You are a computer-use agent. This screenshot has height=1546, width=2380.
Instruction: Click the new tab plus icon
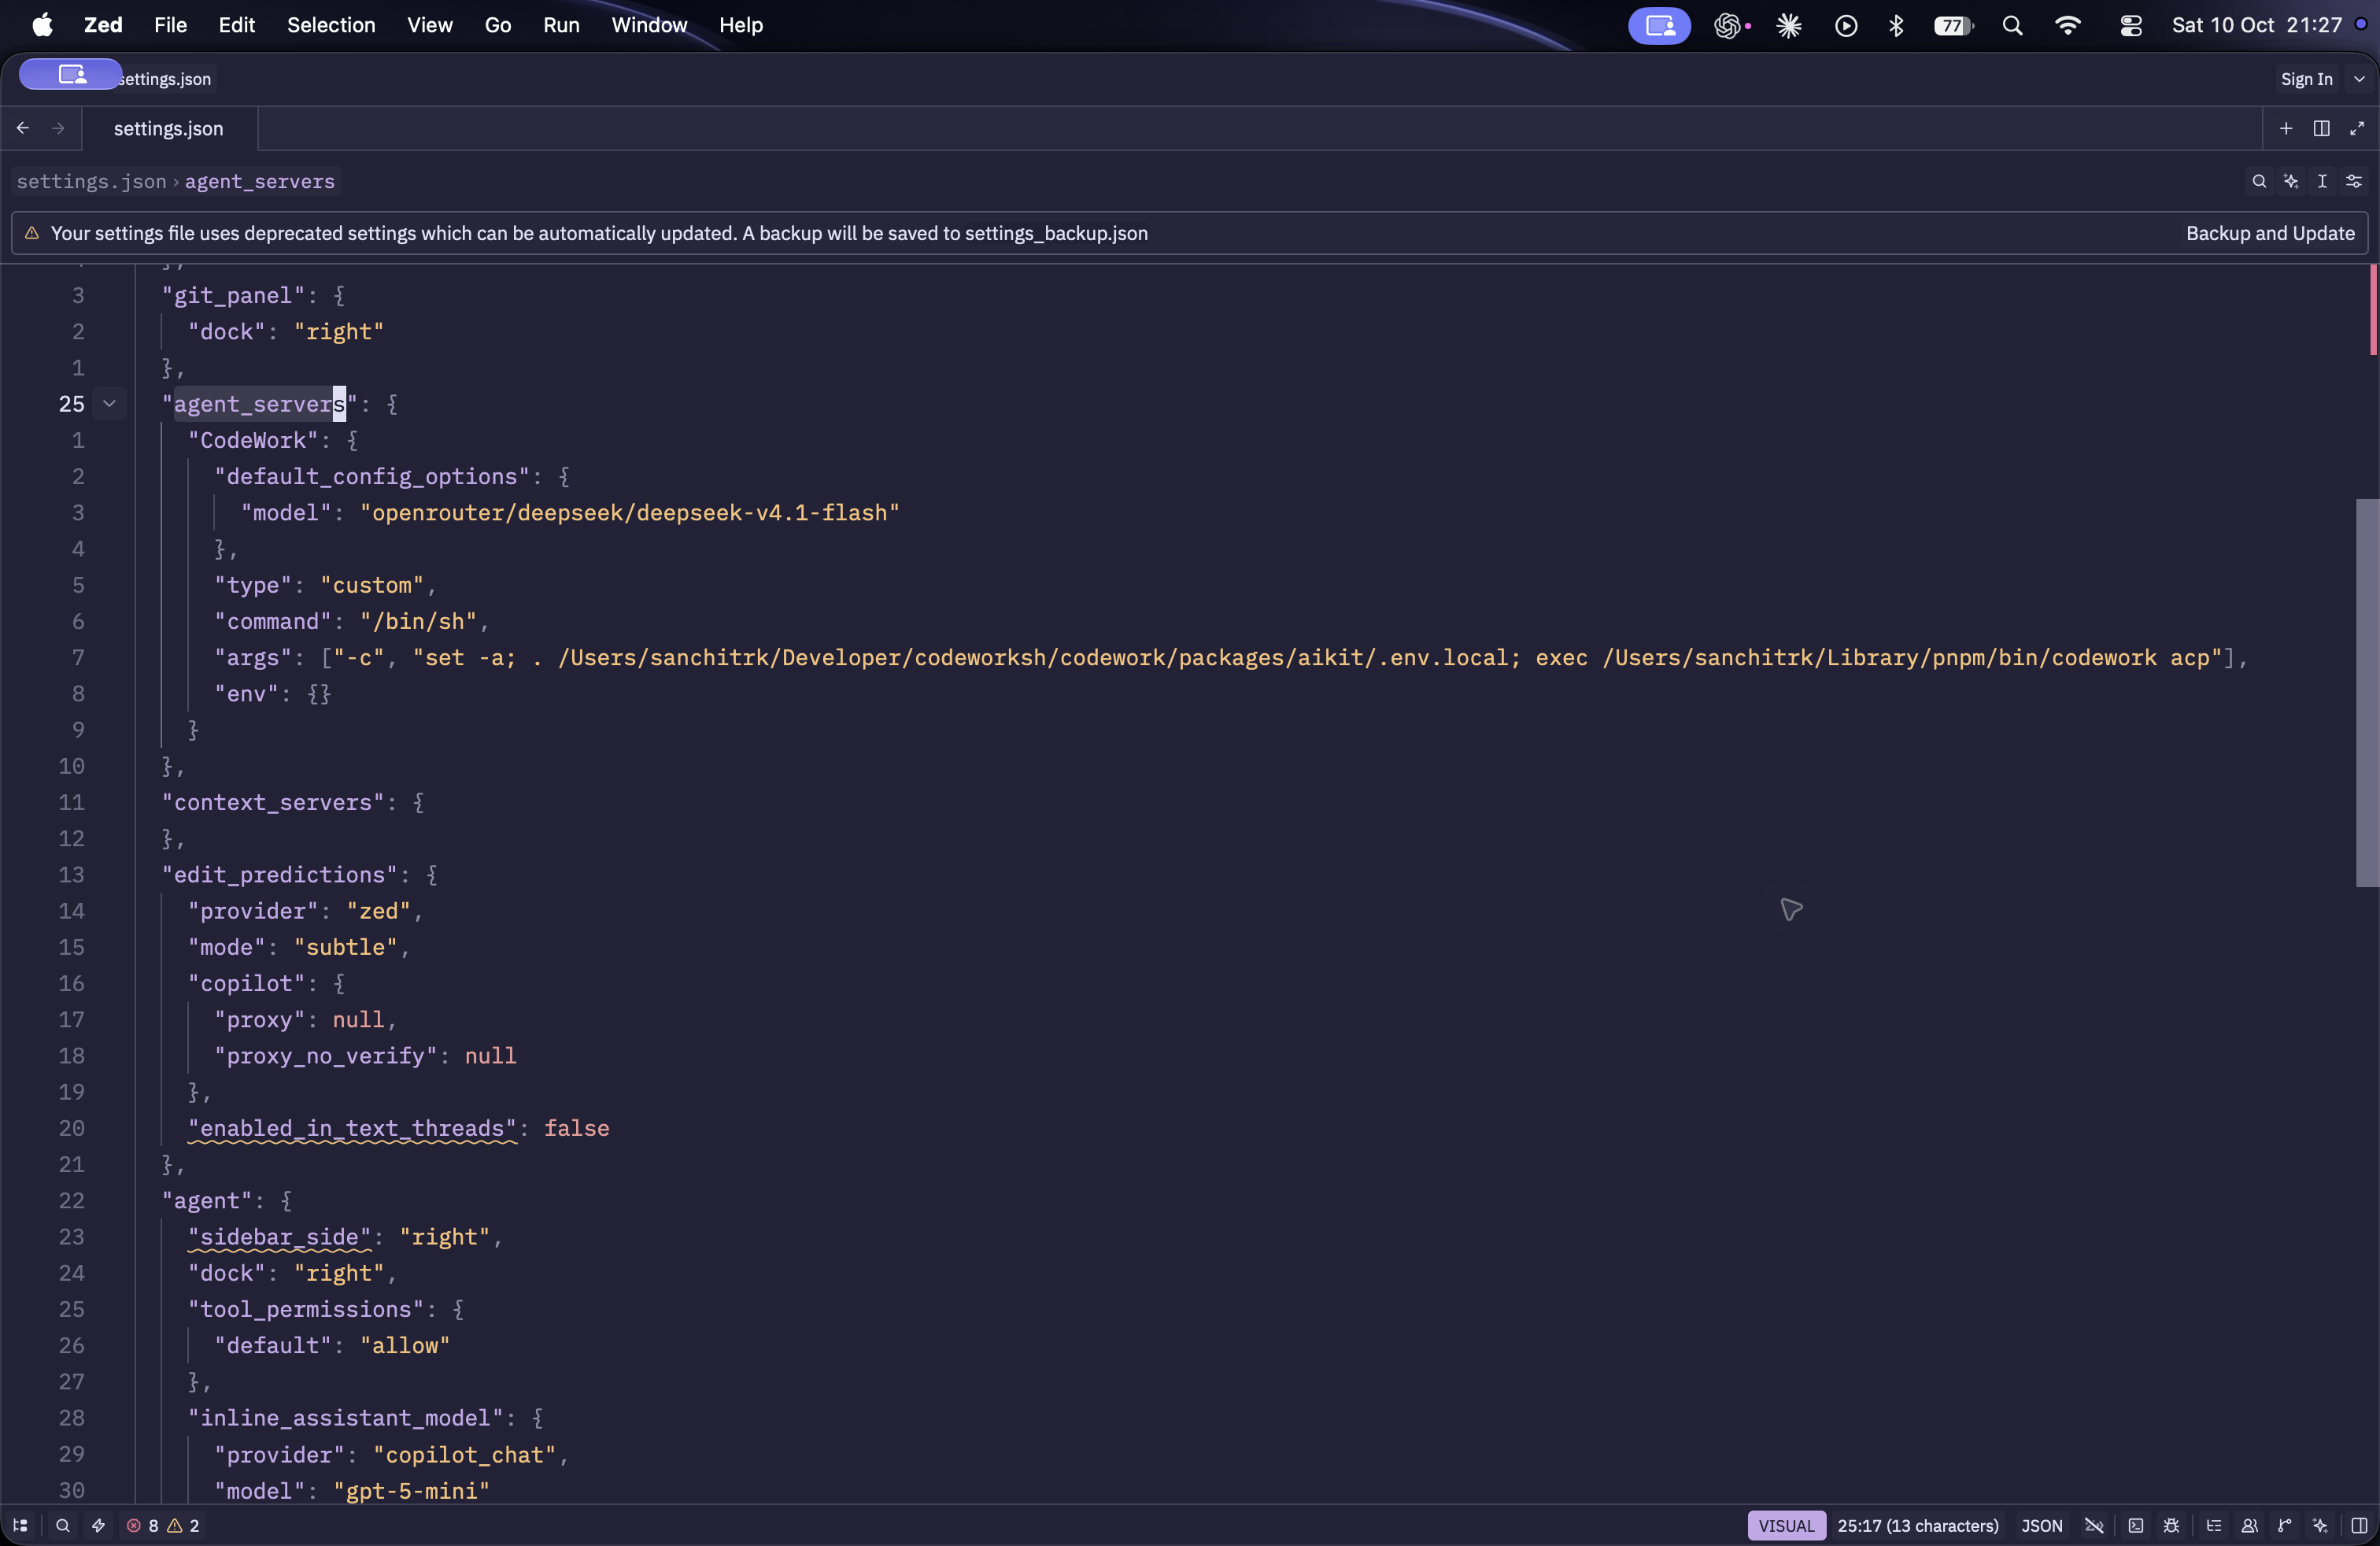click(2286, 128)
